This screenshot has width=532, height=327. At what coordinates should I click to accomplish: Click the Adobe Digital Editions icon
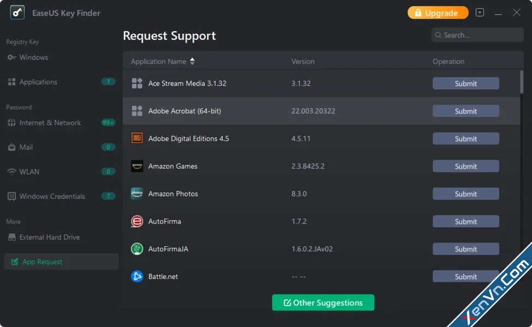(137, 138)
